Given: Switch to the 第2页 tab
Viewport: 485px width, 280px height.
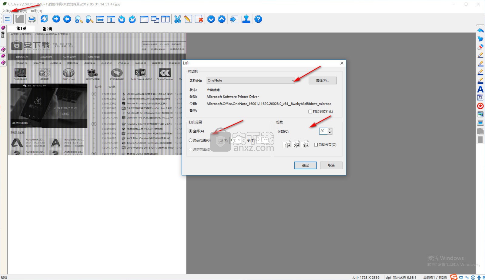Looking at the screenshot, I should (x=47, y=29).
